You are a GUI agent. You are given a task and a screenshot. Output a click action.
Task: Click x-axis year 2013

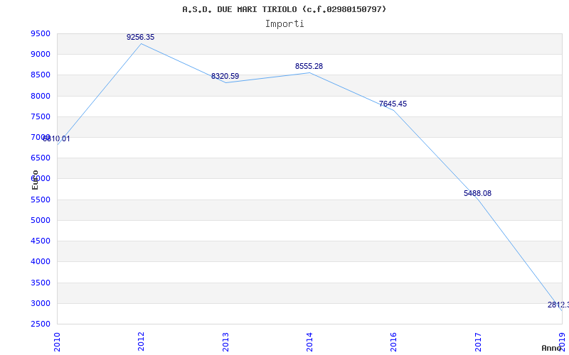pos(225,342)
